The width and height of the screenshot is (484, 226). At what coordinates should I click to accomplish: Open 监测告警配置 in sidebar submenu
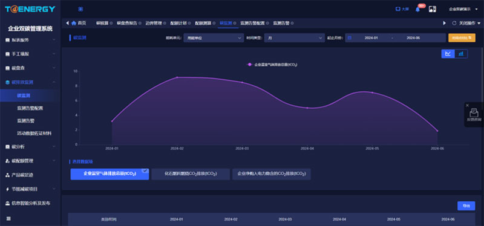coord(30,108)
